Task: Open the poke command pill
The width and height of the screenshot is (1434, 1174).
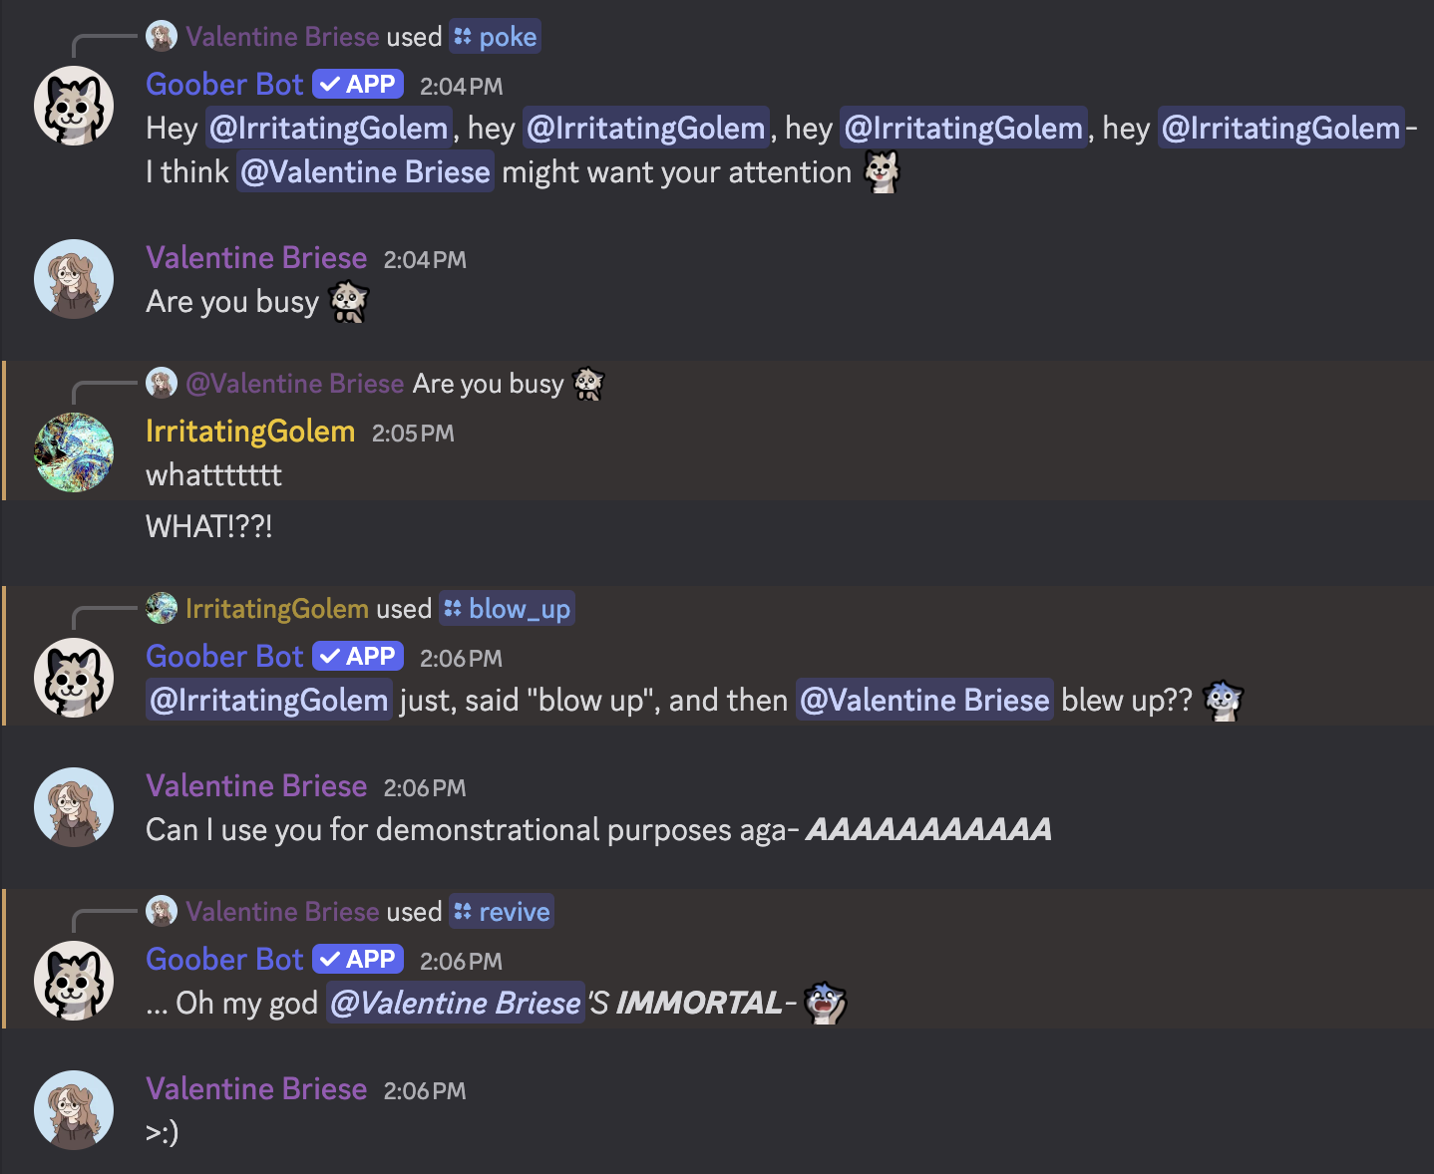Action: [495, 36]
